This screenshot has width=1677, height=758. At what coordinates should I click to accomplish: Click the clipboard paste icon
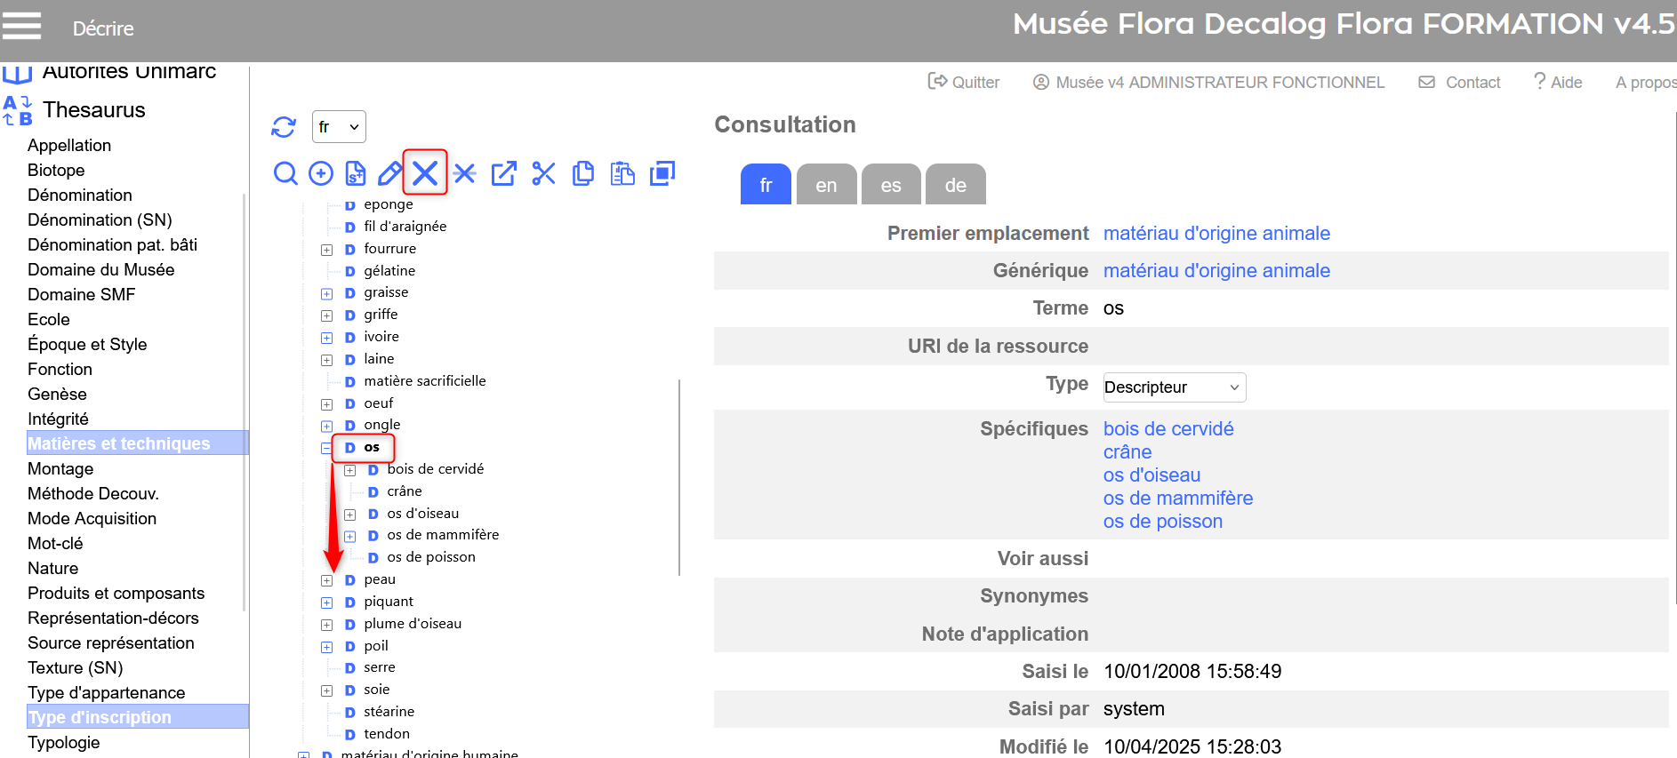pyautogui.click(x=622, y=173)
